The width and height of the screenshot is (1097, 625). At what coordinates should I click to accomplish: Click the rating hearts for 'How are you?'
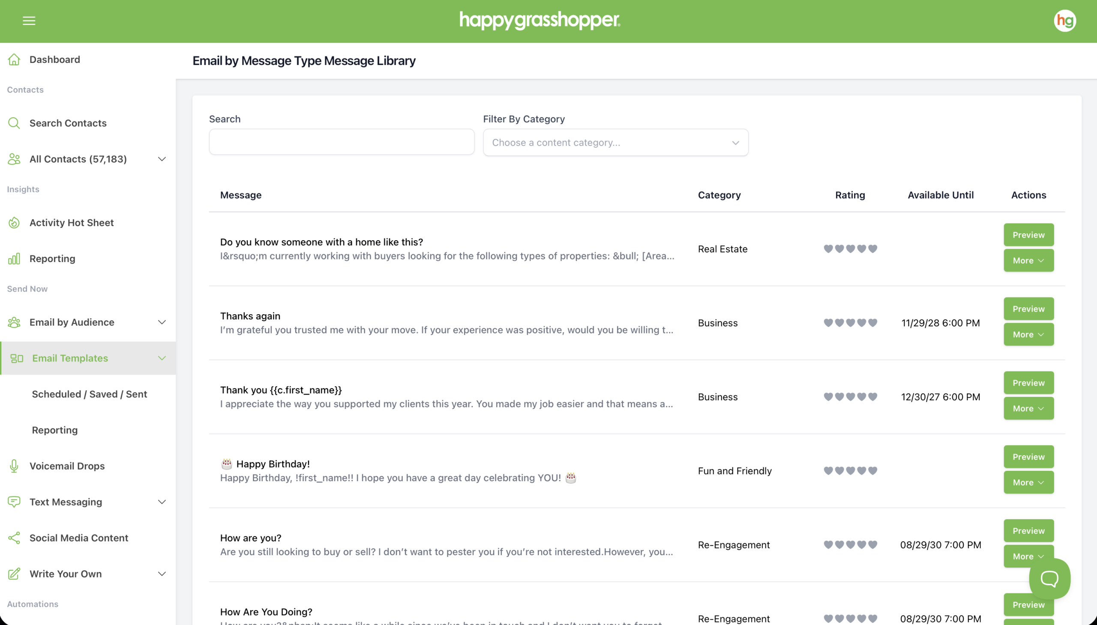850,545
